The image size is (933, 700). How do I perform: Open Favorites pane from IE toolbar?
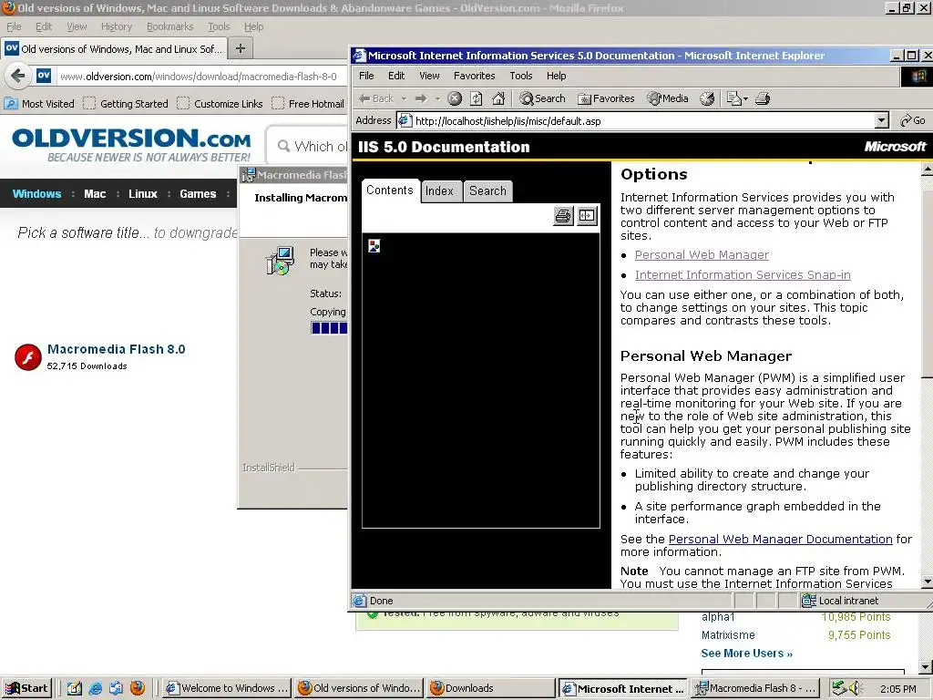coord(606,98)
